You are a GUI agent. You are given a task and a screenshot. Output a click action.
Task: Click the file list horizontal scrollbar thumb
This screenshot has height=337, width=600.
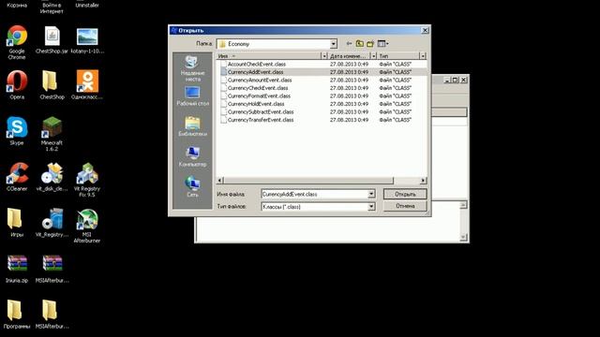pos(308,181)
